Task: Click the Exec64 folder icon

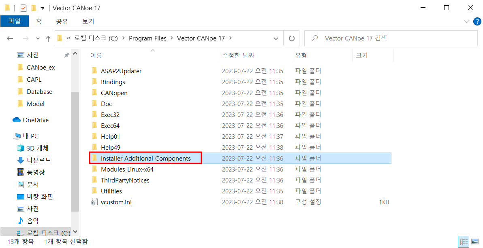Action: 94,125
